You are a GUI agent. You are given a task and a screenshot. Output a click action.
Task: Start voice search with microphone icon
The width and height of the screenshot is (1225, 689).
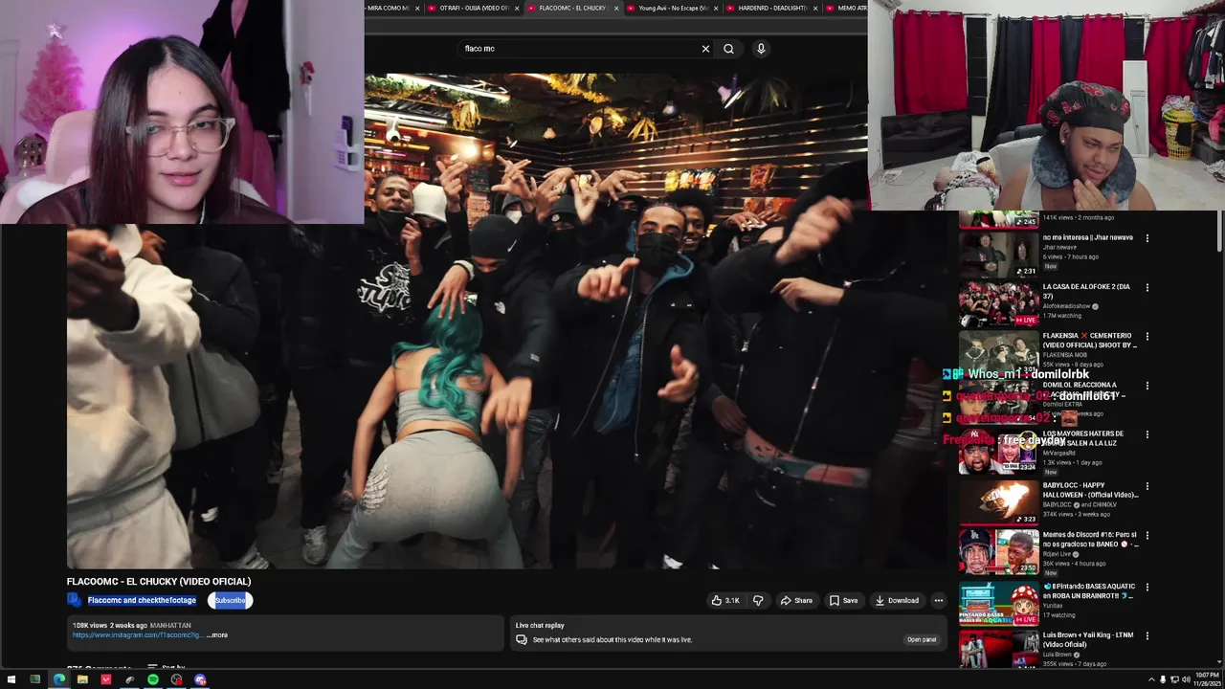[761, 49]
